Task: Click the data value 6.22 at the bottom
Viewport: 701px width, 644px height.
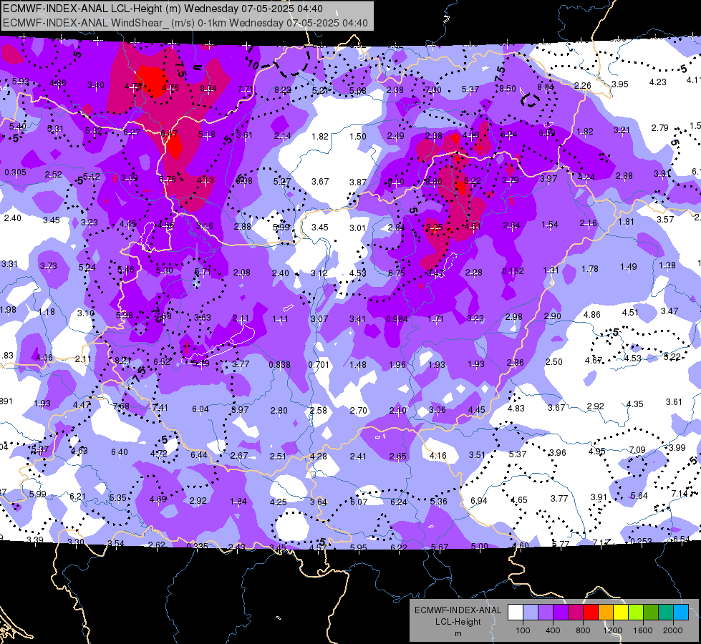Action: tap(398, 547)
